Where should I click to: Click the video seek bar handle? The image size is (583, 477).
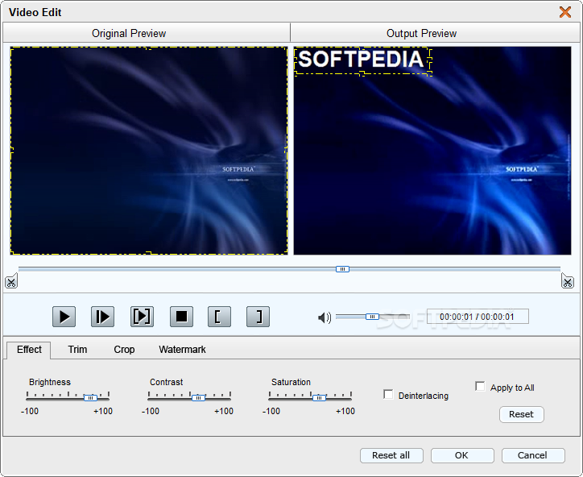click(x=342, y=269)
